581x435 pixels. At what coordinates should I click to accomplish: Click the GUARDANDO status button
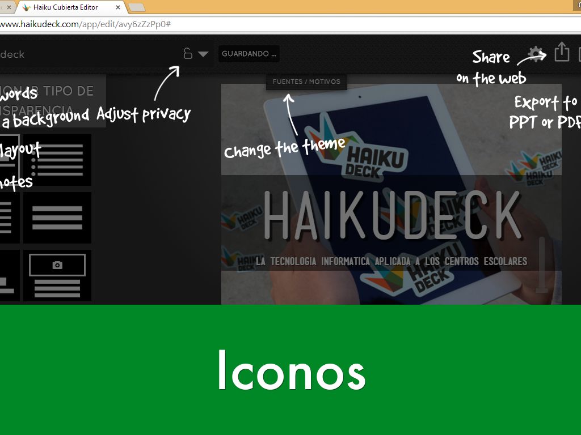(x=249, y=54)
